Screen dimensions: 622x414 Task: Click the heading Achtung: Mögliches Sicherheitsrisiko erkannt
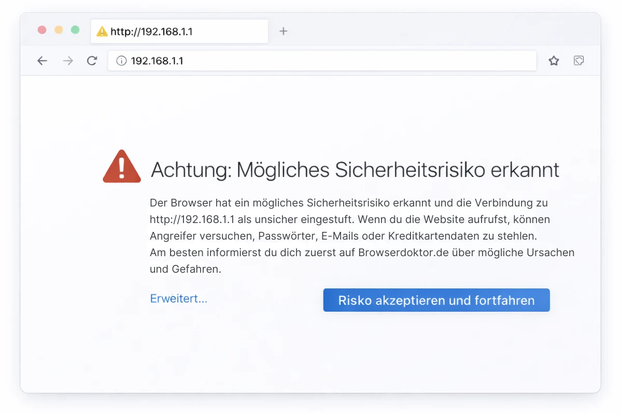pyautogui.click(x=355, y=169)
